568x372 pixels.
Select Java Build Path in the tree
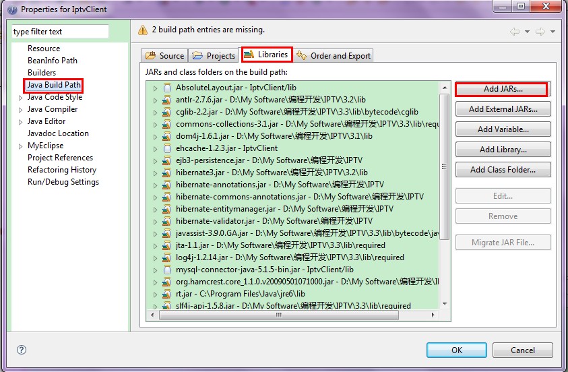tap(54, 85)
